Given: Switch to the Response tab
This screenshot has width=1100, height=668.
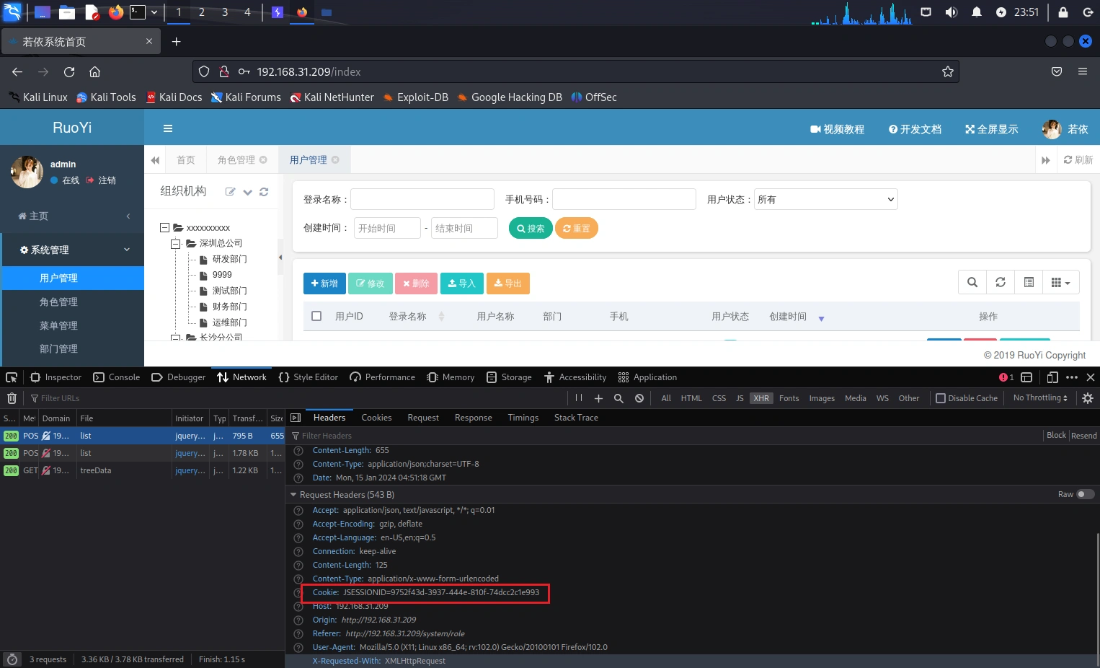Looking at the screenshot, I should click(x=473, y=418).
